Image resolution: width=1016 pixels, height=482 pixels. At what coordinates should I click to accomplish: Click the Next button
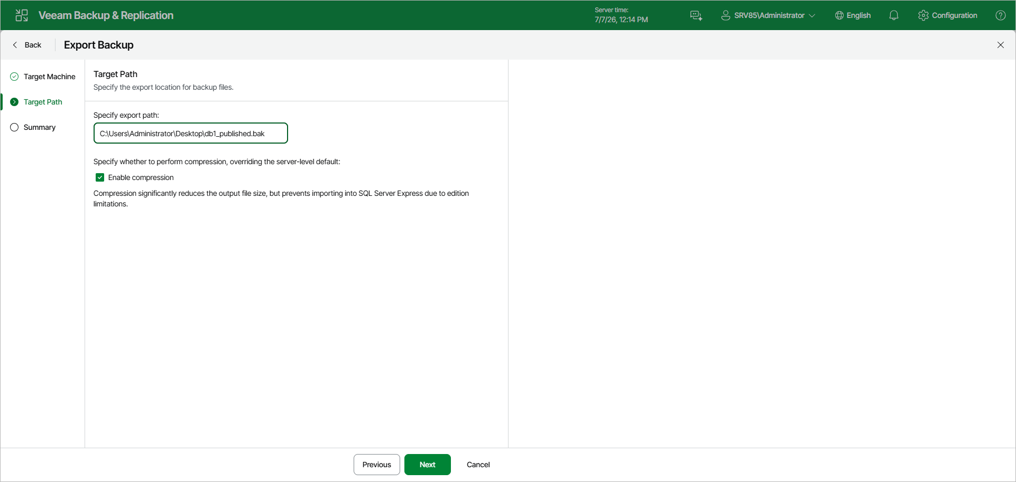[x=428, y=465]
